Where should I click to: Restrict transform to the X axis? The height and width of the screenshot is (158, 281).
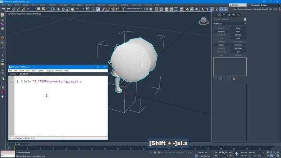click(x=202, y=9)
